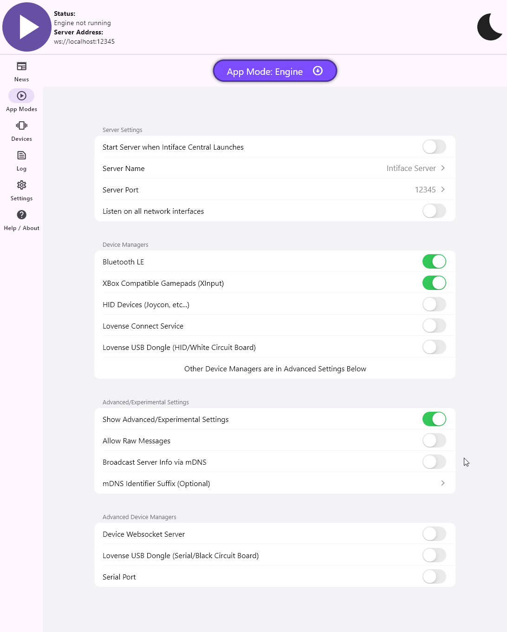
Task: Open the News section icon
Action: [21, 66]
